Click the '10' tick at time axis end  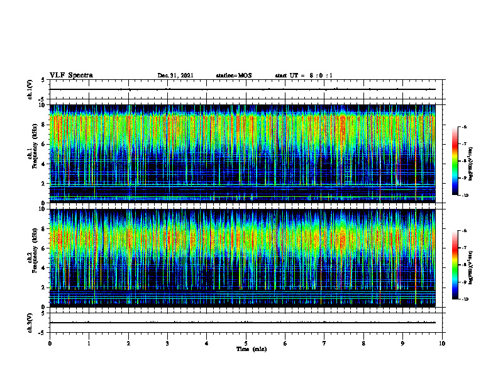(442, 343)
